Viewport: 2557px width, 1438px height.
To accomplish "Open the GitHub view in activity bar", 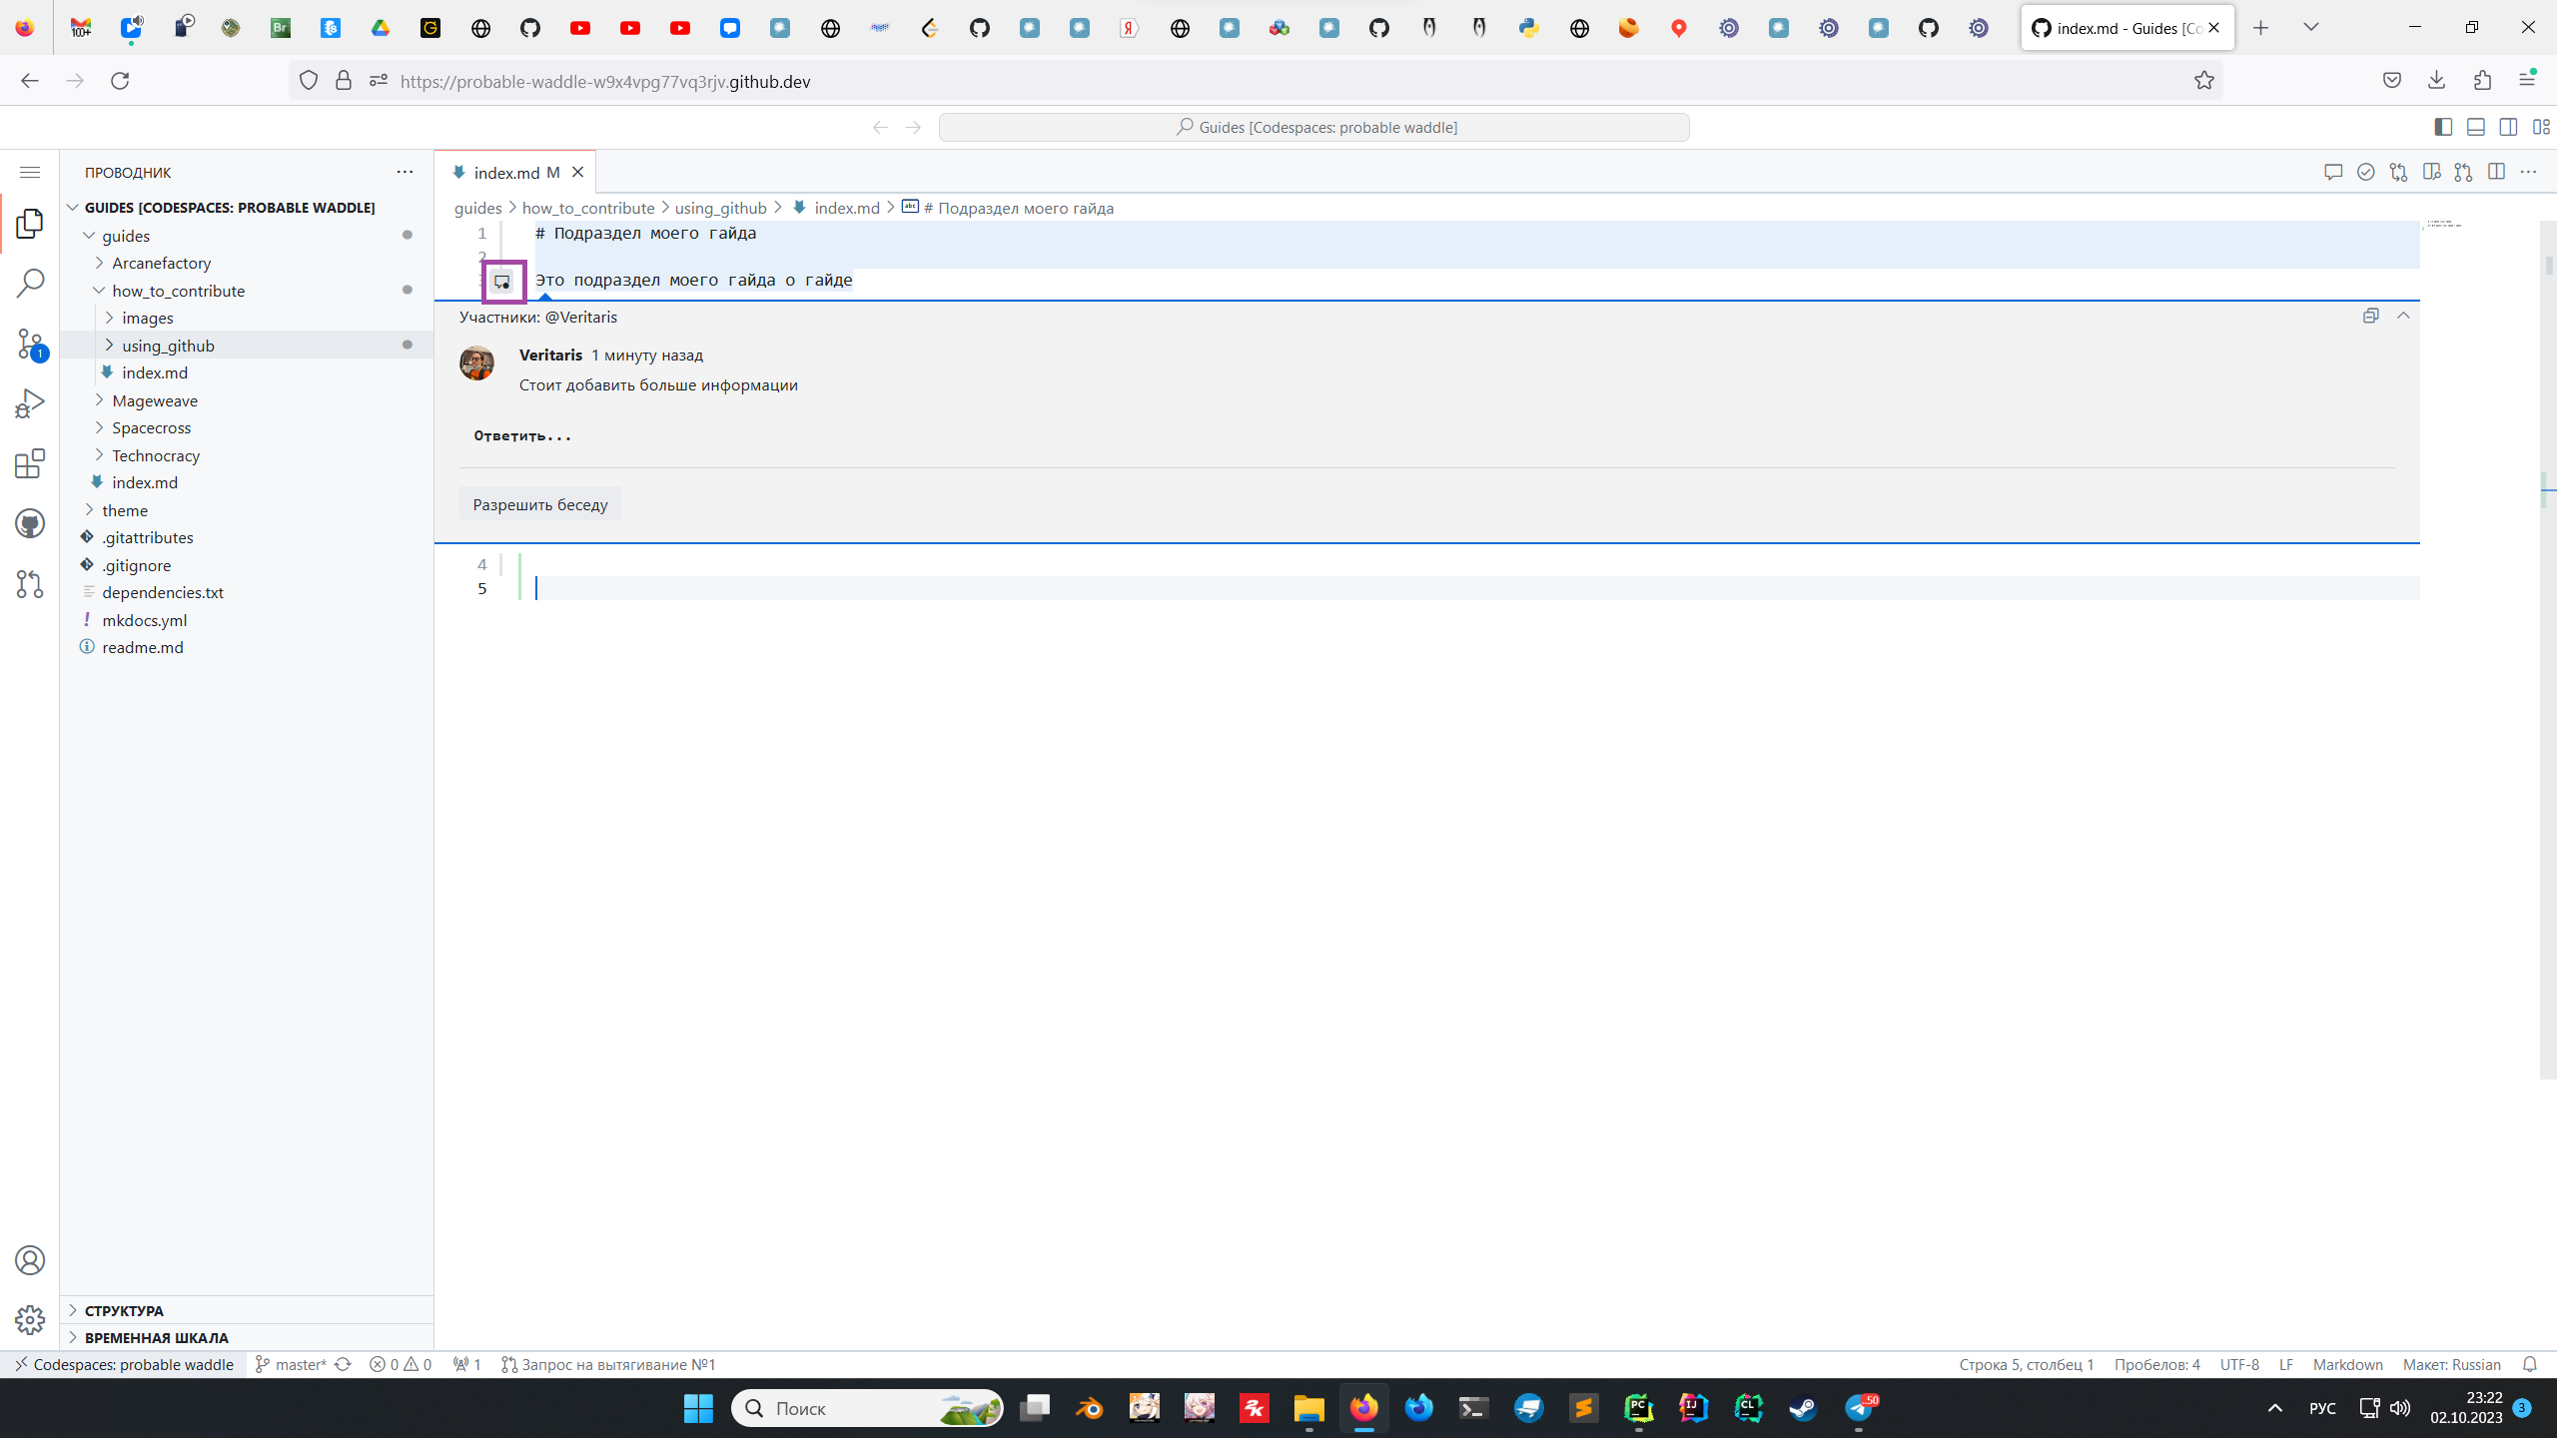I will 30,523.
